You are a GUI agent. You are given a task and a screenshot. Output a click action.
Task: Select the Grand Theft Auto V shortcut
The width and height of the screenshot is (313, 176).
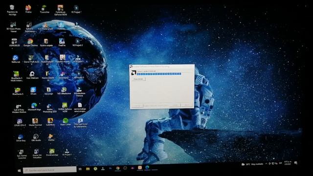tap(31, 60)
